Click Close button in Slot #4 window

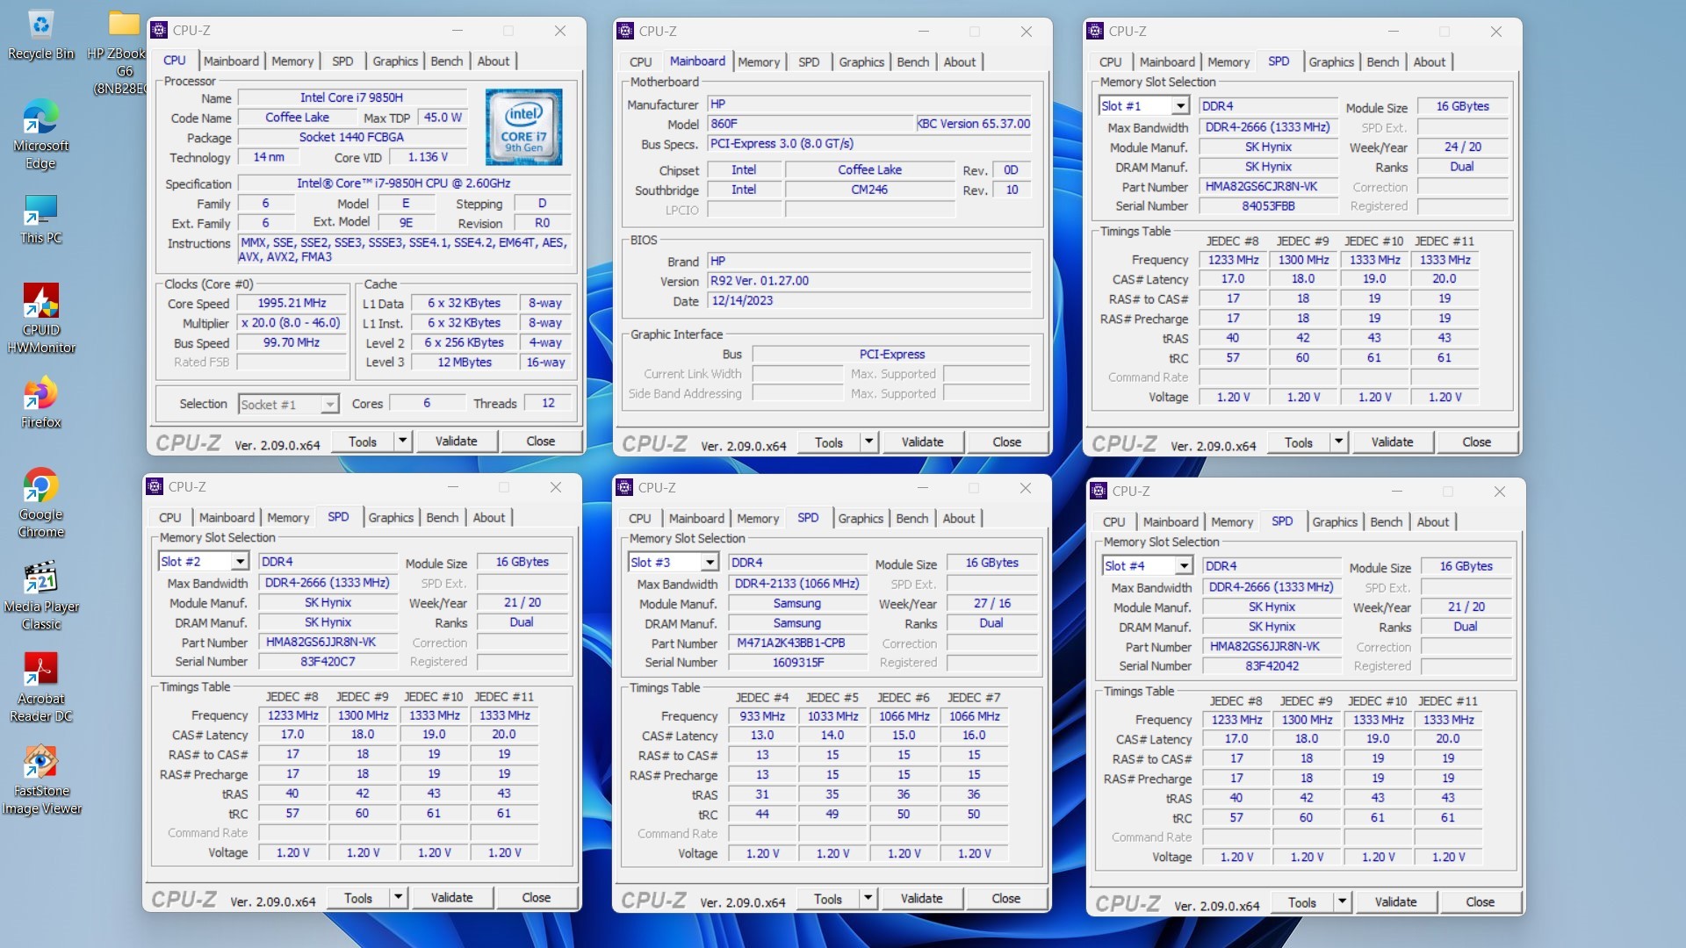[x=1480, y=902]
